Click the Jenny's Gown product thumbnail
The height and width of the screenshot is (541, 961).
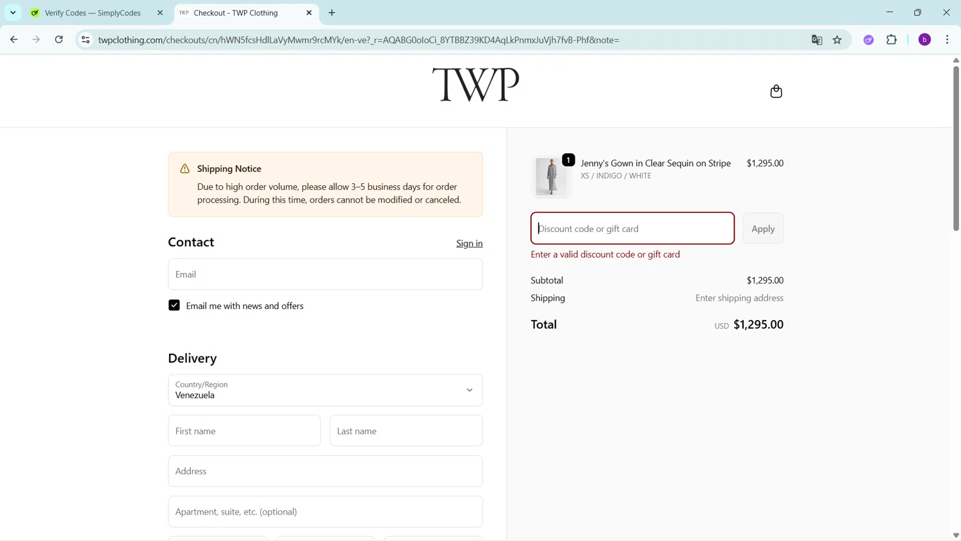pyautogui.click(x=551, y=176)
